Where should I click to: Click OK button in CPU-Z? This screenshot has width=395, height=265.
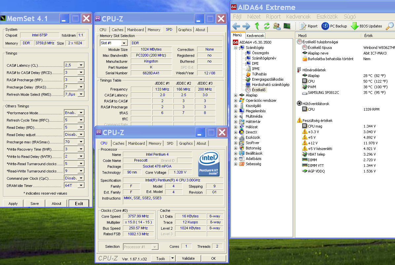click(x=213, y=258)
